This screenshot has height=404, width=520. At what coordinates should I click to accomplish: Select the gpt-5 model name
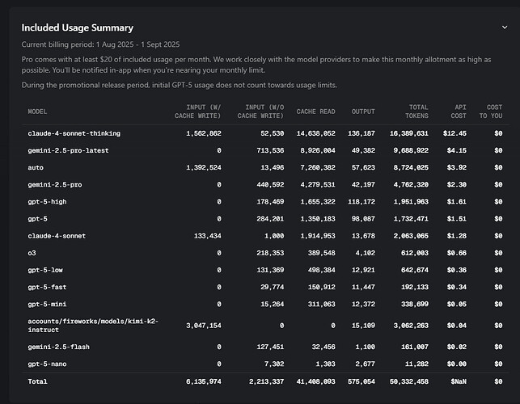[37, 219]
